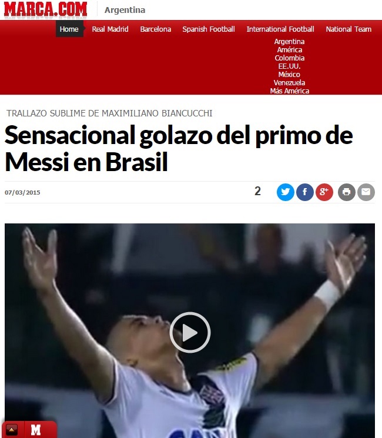This screenshot has height=438, width=382.
Task: Choose México from the submenu
Action: [x=289, y=74]
